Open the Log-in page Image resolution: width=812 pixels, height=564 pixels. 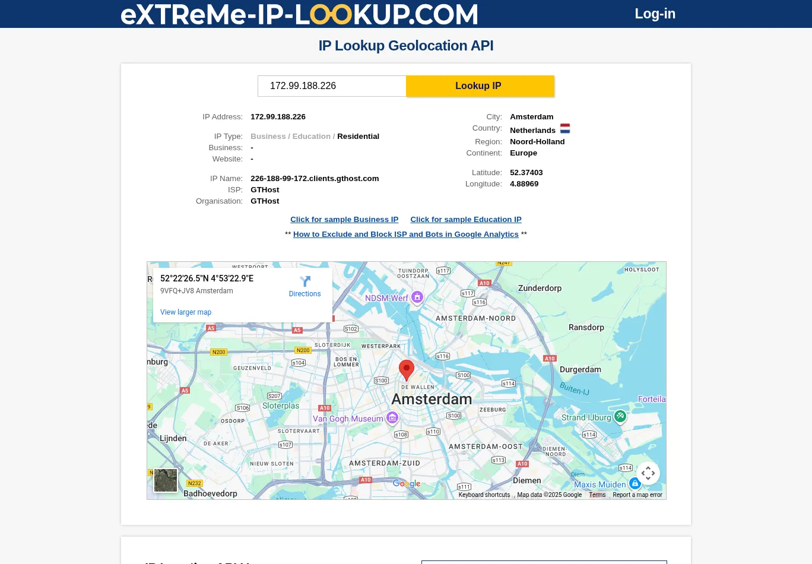(655, 14)
